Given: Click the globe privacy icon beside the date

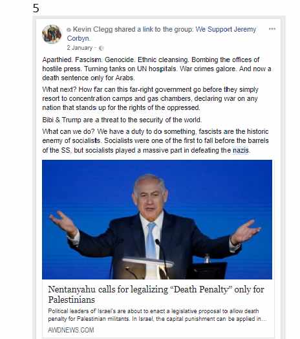Looking at the screenshot, I should click(101, 49).
